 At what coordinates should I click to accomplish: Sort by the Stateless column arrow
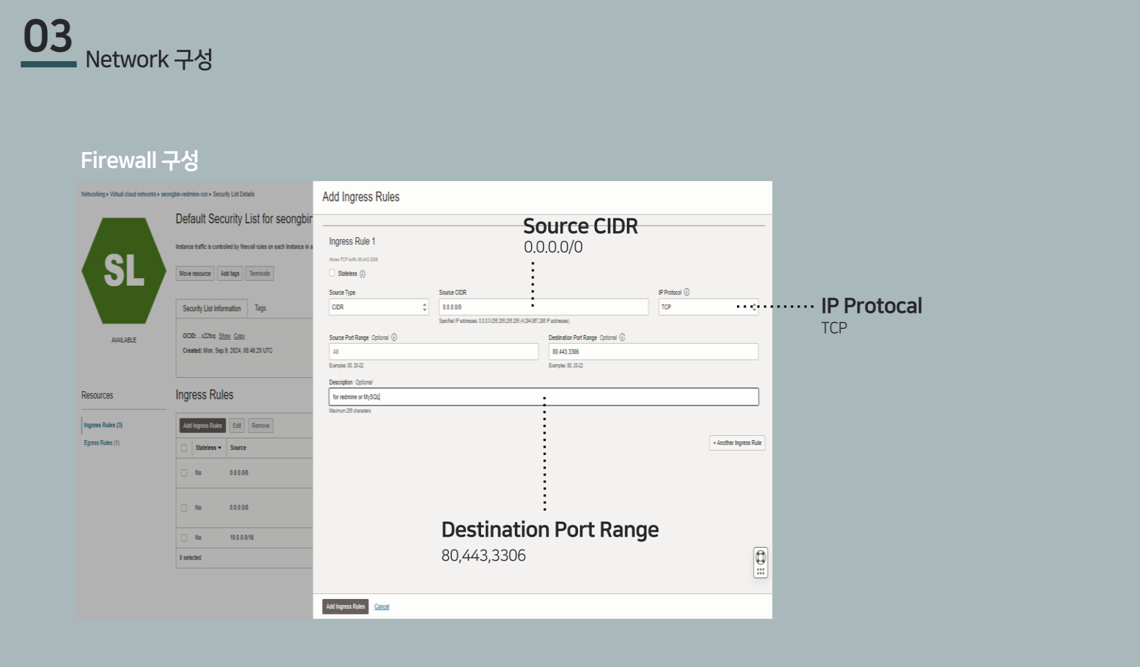pos(219,448)
